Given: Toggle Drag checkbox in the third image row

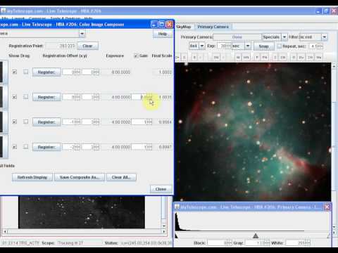Looking at the screenshot, I should click(x=26, y=122).
